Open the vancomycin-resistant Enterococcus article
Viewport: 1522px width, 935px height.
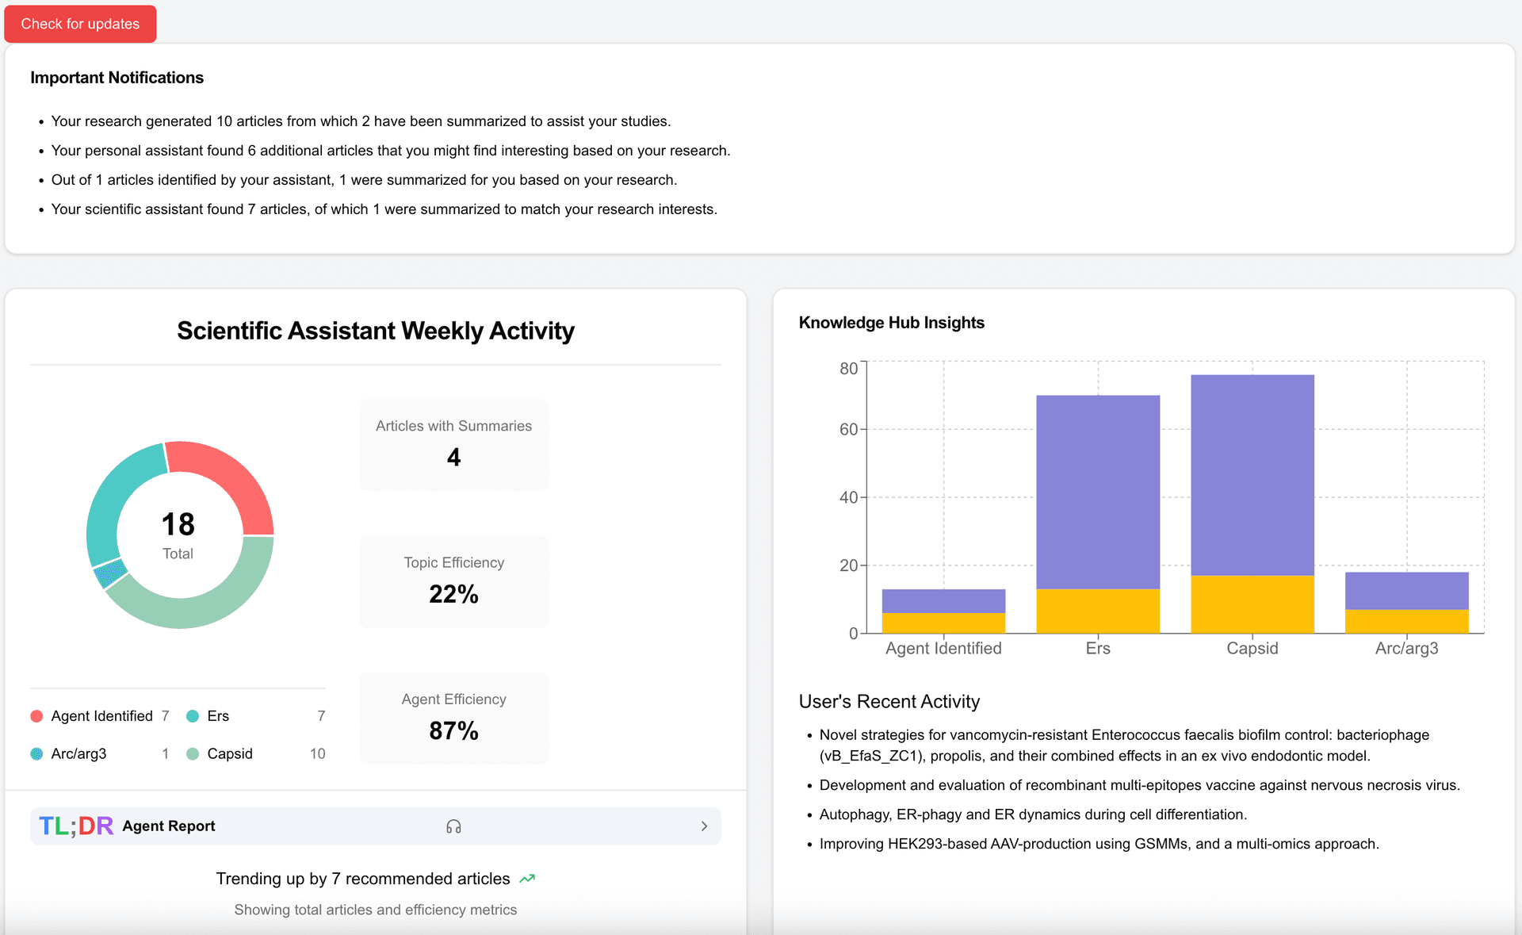point(1122,745)
